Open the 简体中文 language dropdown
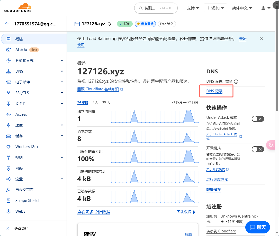Screen dimensions: 279x236 click(242, 8)
